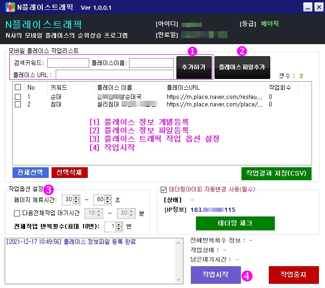The width and height of the screenshot is (325, 288).
Task: Check the box for row 2 침대
Action: [18, 104]
